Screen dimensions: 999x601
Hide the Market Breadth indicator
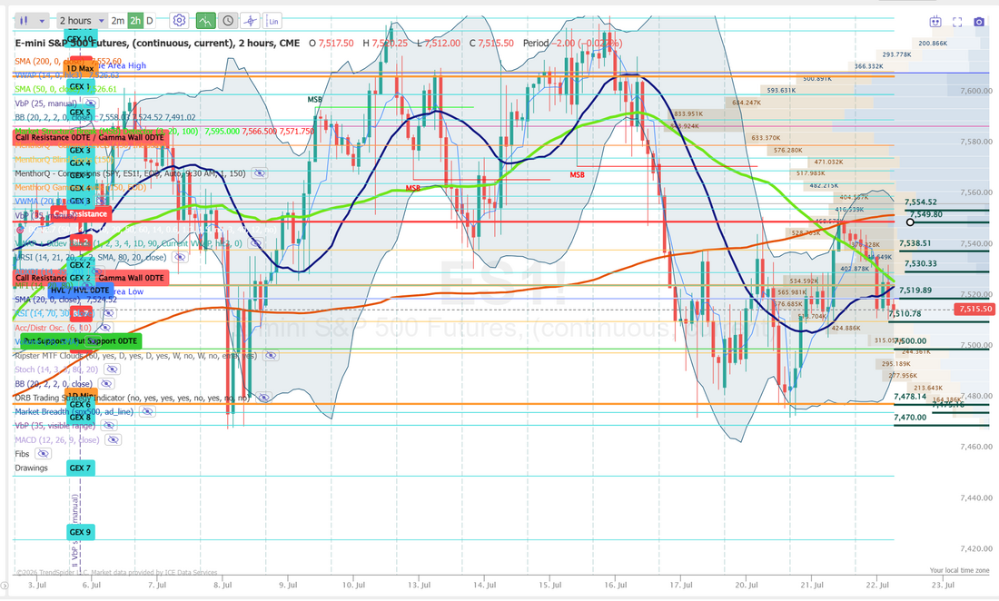pos(147,412)
